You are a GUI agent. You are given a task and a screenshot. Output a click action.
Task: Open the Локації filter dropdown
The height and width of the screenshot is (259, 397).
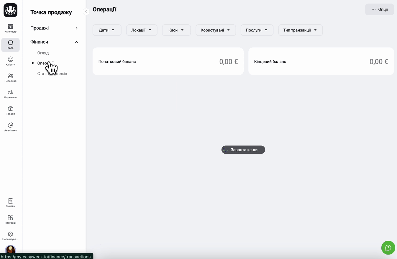point(142,30)
